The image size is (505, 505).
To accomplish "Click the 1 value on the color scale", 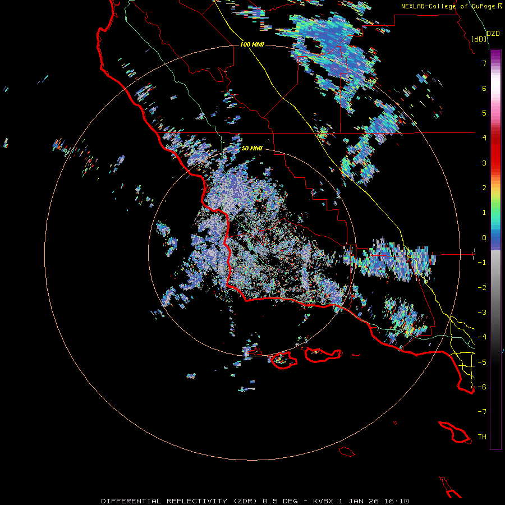I will click(x=484, y=213).
